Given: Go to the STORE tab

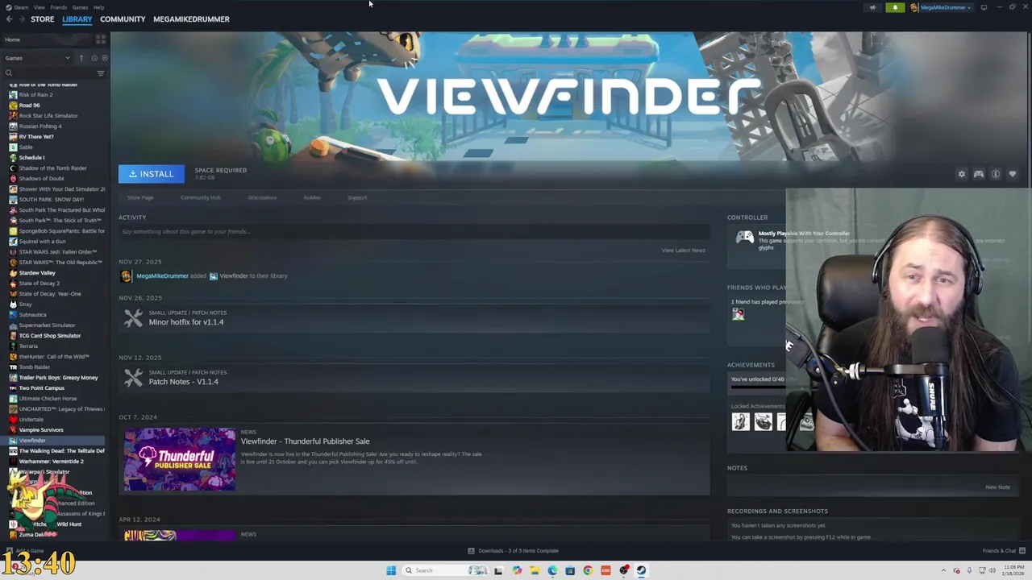Looking at the screenshot, I should [43, 19].
